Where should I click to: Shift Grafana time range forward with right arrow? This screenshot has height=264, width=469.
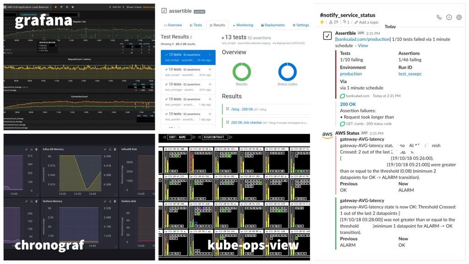point(123,7)
